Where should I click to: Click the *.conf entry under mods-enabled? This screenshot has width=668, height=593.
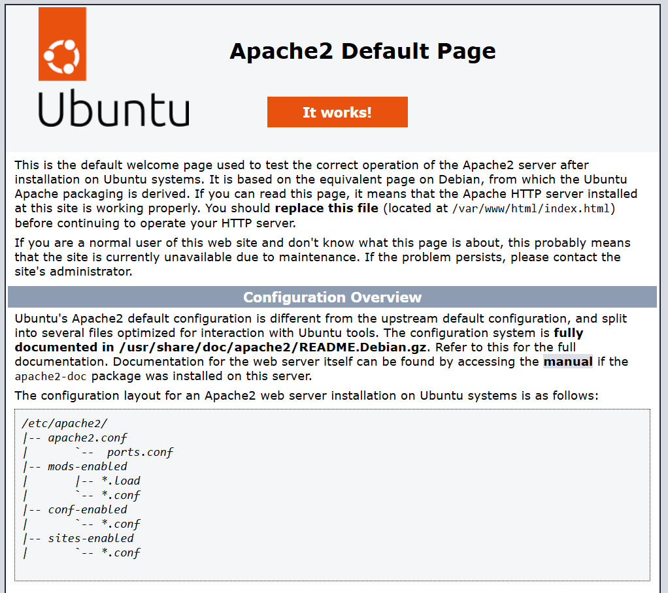click(x=120, y=495)
